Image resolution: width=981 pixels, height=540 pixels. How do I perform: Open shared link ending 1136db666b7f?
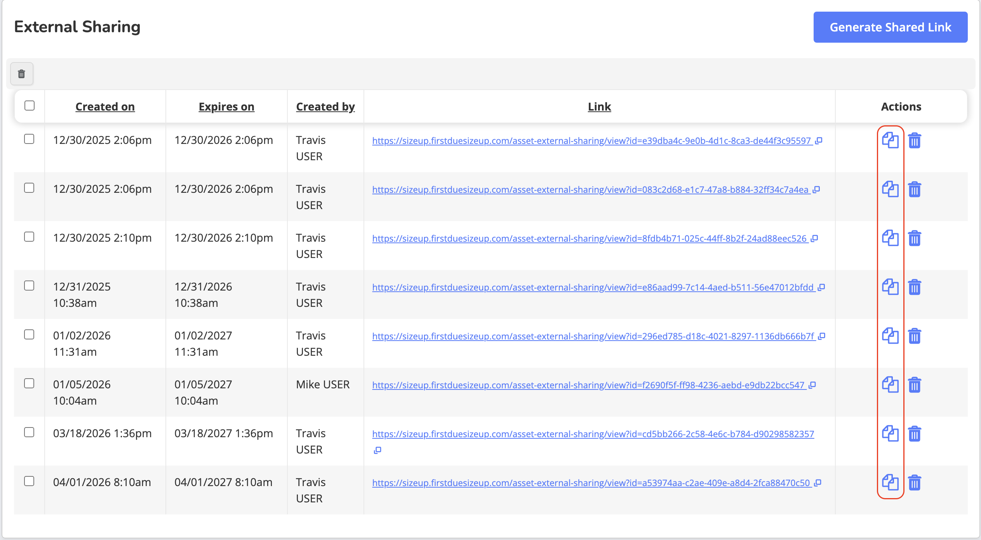(x=593, y=336)
